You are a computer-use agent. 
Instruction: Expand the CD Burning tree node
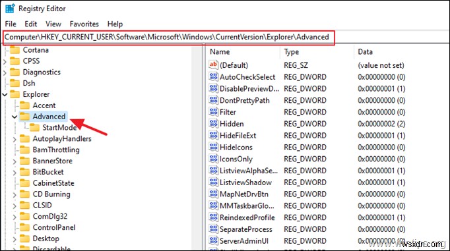[15, 195]
